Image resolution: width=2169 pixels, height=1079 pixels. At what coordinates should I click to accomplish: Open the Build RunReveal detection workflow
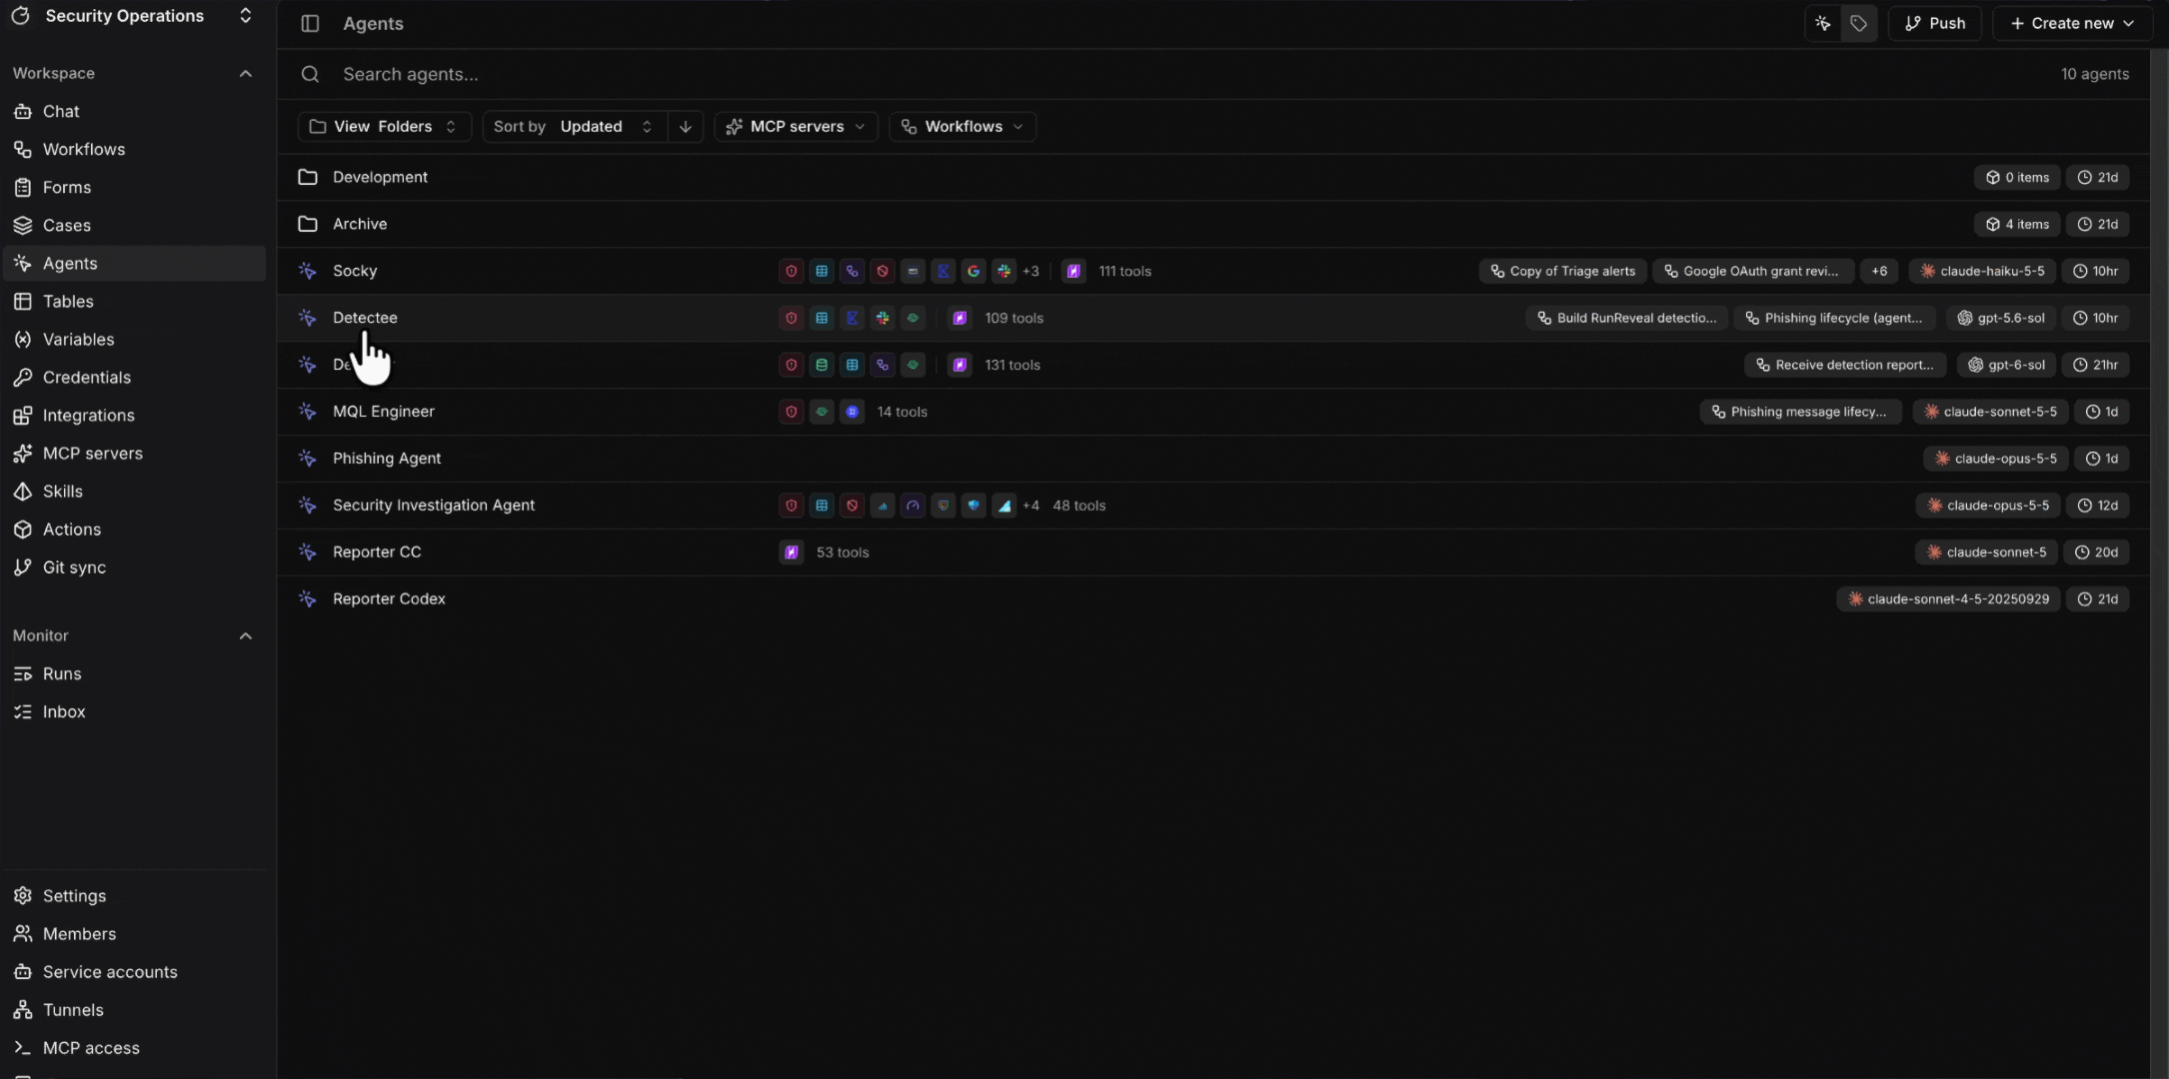point(1626,318)
